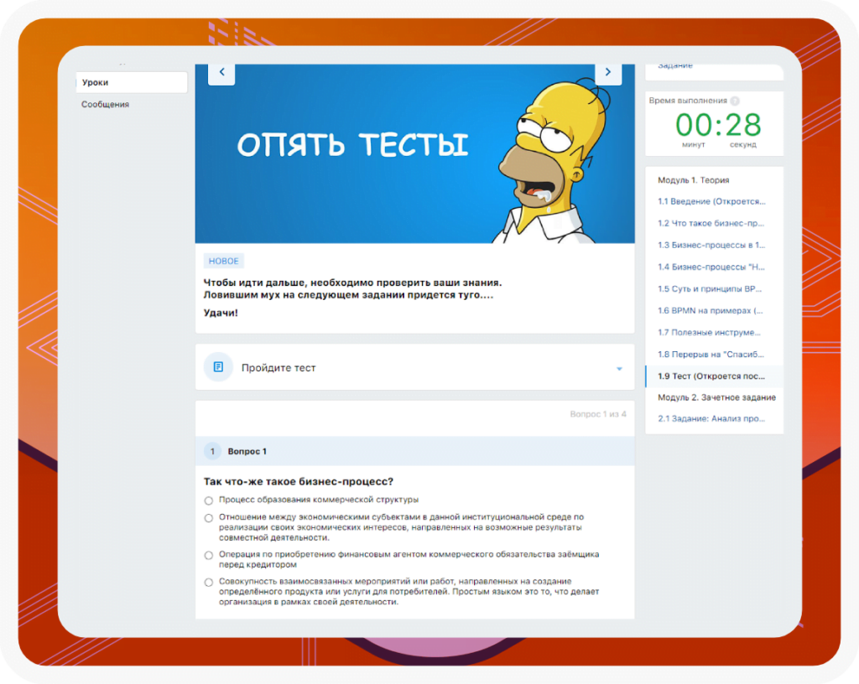Go to the previous lesson arrow
Screen dimensions: 859x684
[221, 72]
